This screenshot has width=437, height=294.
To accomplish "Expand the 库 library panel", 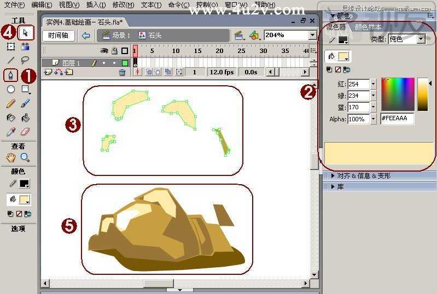I will (x=340, y=187).
